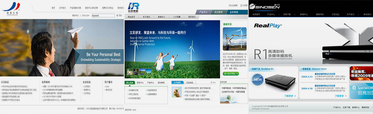Select the 成功案例 tab
Screen dimensions: 373x114
click(219, 12)
